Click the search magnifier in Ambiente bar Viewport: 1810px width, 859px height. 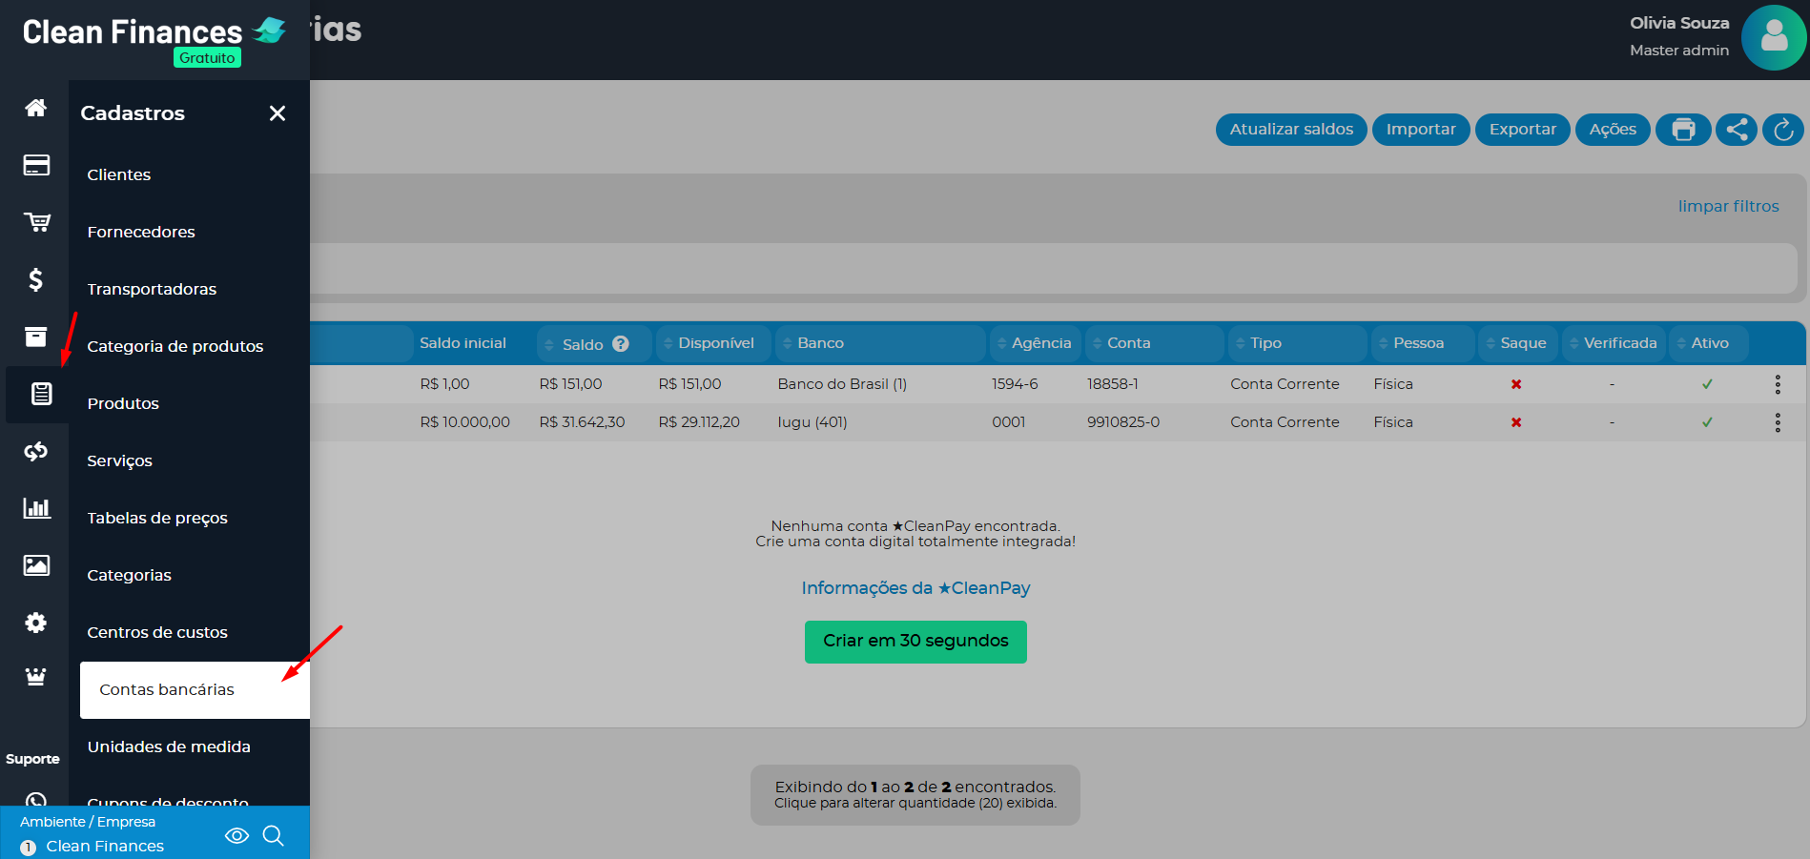(274, 836)
